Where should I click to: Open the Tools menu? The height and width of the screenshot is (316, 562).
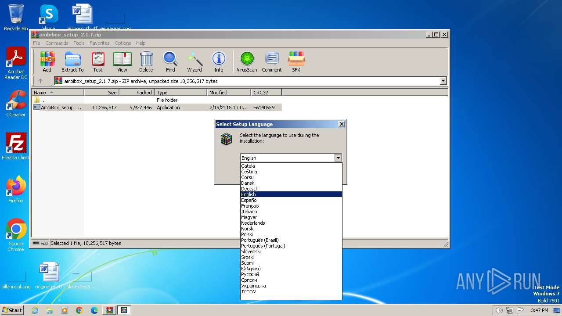pos(79,43)
